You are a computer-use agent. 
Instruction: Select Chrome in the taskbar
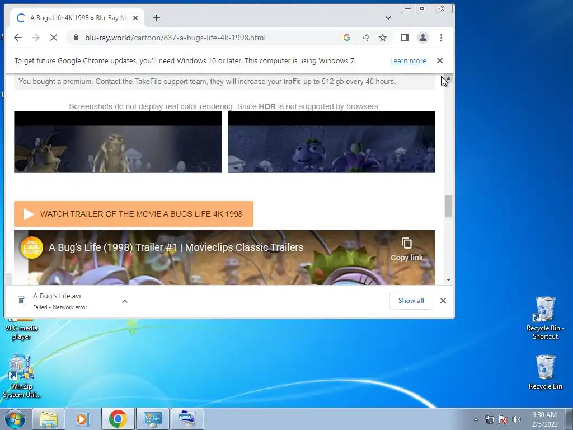pos(118,419)
